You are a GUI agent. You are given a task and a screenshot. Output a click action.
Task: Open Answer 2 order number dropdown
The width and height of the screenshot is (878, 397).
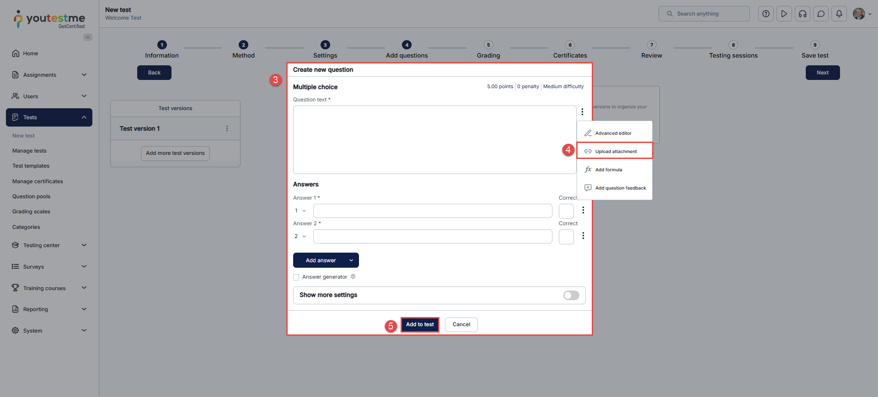300,236
